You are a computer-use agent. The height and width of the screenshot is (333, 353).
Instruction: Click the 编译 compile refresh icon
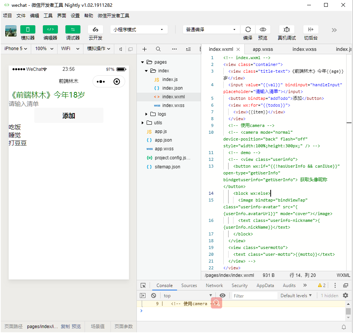tap(248, 30)
